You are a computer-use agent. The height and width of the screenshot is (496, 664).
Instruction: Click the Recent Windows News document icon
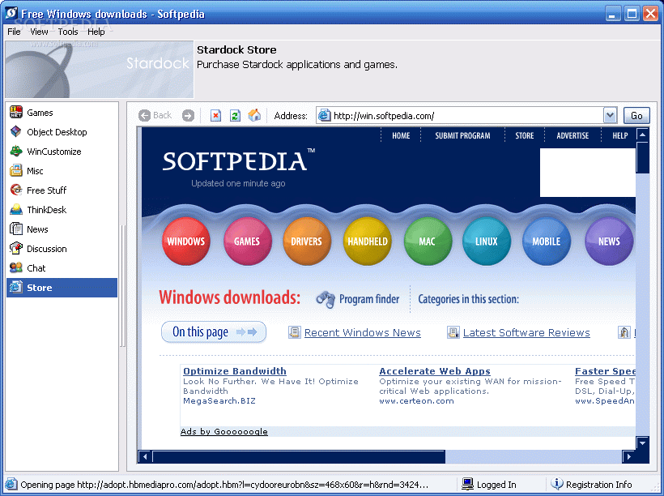point(294,332)
